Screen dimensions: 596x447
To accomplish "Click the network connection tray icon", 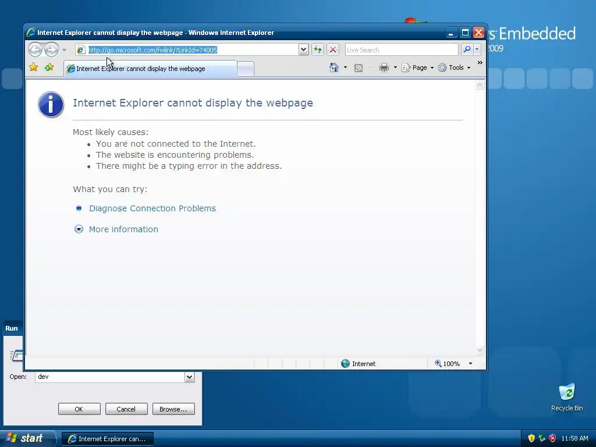I will pos(542,438).
